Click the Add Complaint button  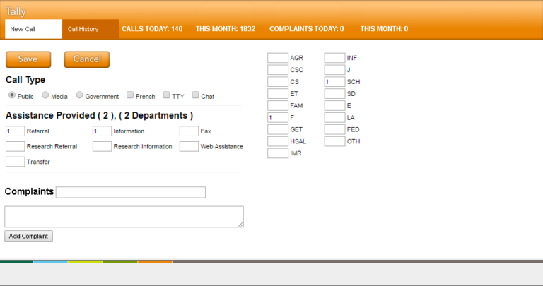29,236
